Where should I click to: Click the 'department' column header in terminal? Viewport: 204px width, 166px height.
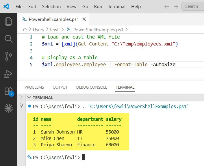[x=90, y=119]
